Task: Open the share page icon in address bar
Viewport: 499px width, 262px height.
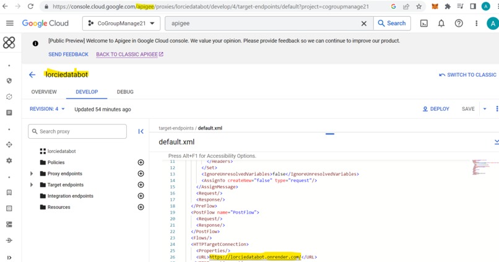Action: (406, 6)
